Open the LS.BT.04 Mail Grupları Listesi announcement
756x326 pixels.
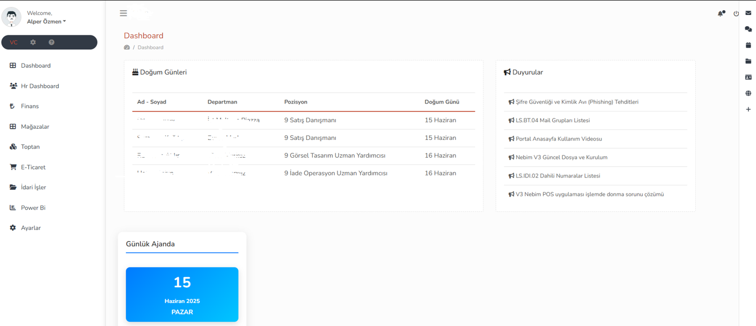(x=552, y=121)
